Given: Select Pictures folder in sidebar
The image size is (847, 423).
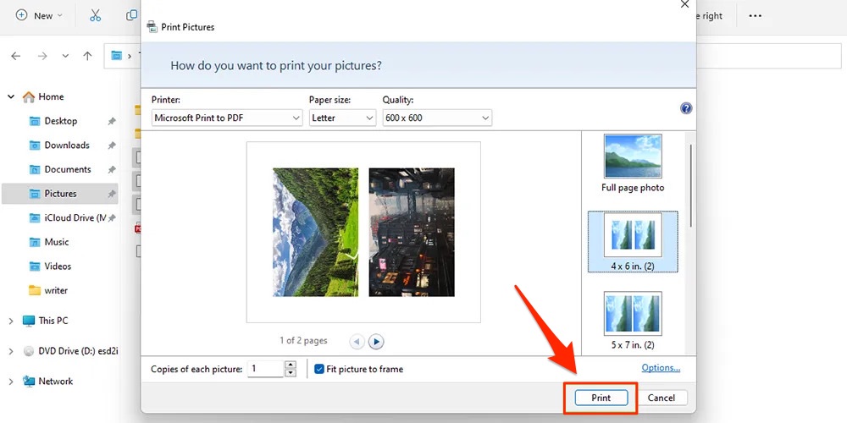Looking at the screenshot, I should (x=60, y=194).
